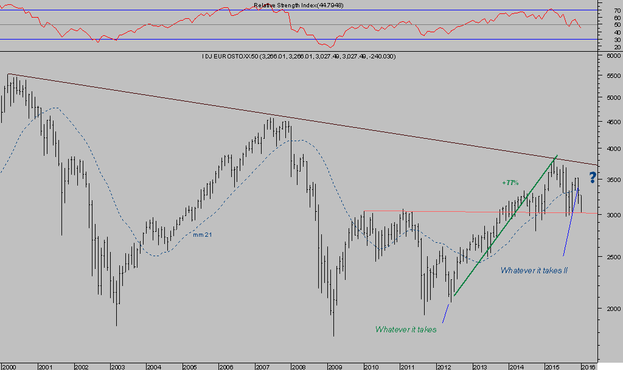Click the 2016 year label on time axis
Screen dimensions: 623x370
[x=588, y=366]
